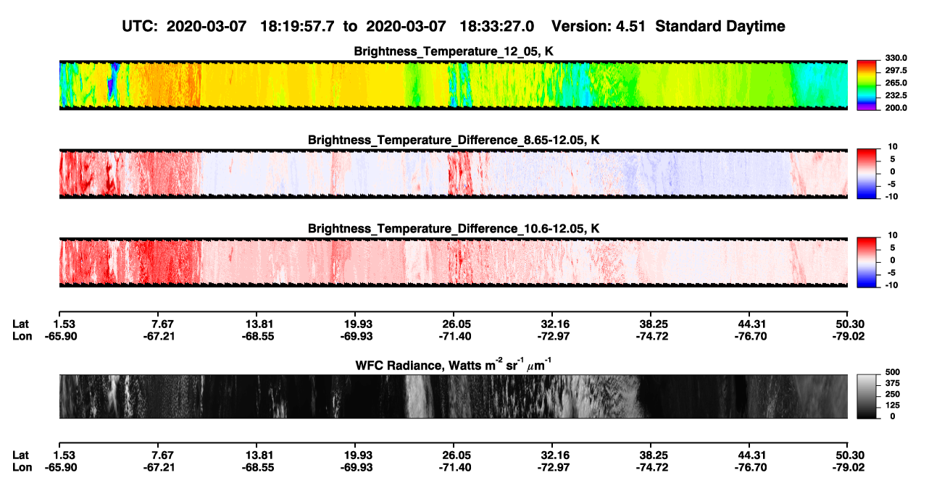Select the 10.6-12.05 temperature difference image strip
942x483 pixels.
coord(453,262)
